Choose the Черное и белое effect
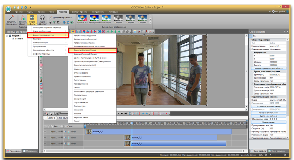 [x=81, y=118]
